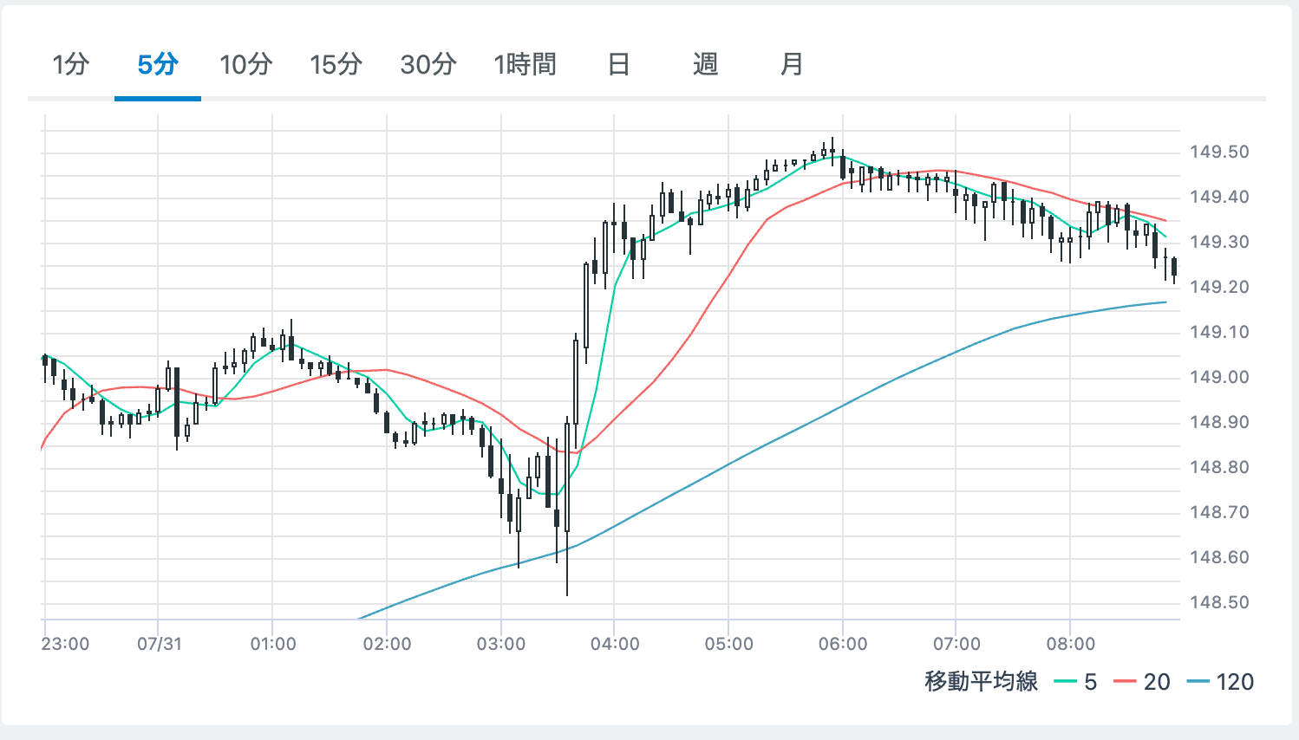Change the chart to 30分 interval
The height and width of the screenshot is (740, 1299).
tap(428, 64)
